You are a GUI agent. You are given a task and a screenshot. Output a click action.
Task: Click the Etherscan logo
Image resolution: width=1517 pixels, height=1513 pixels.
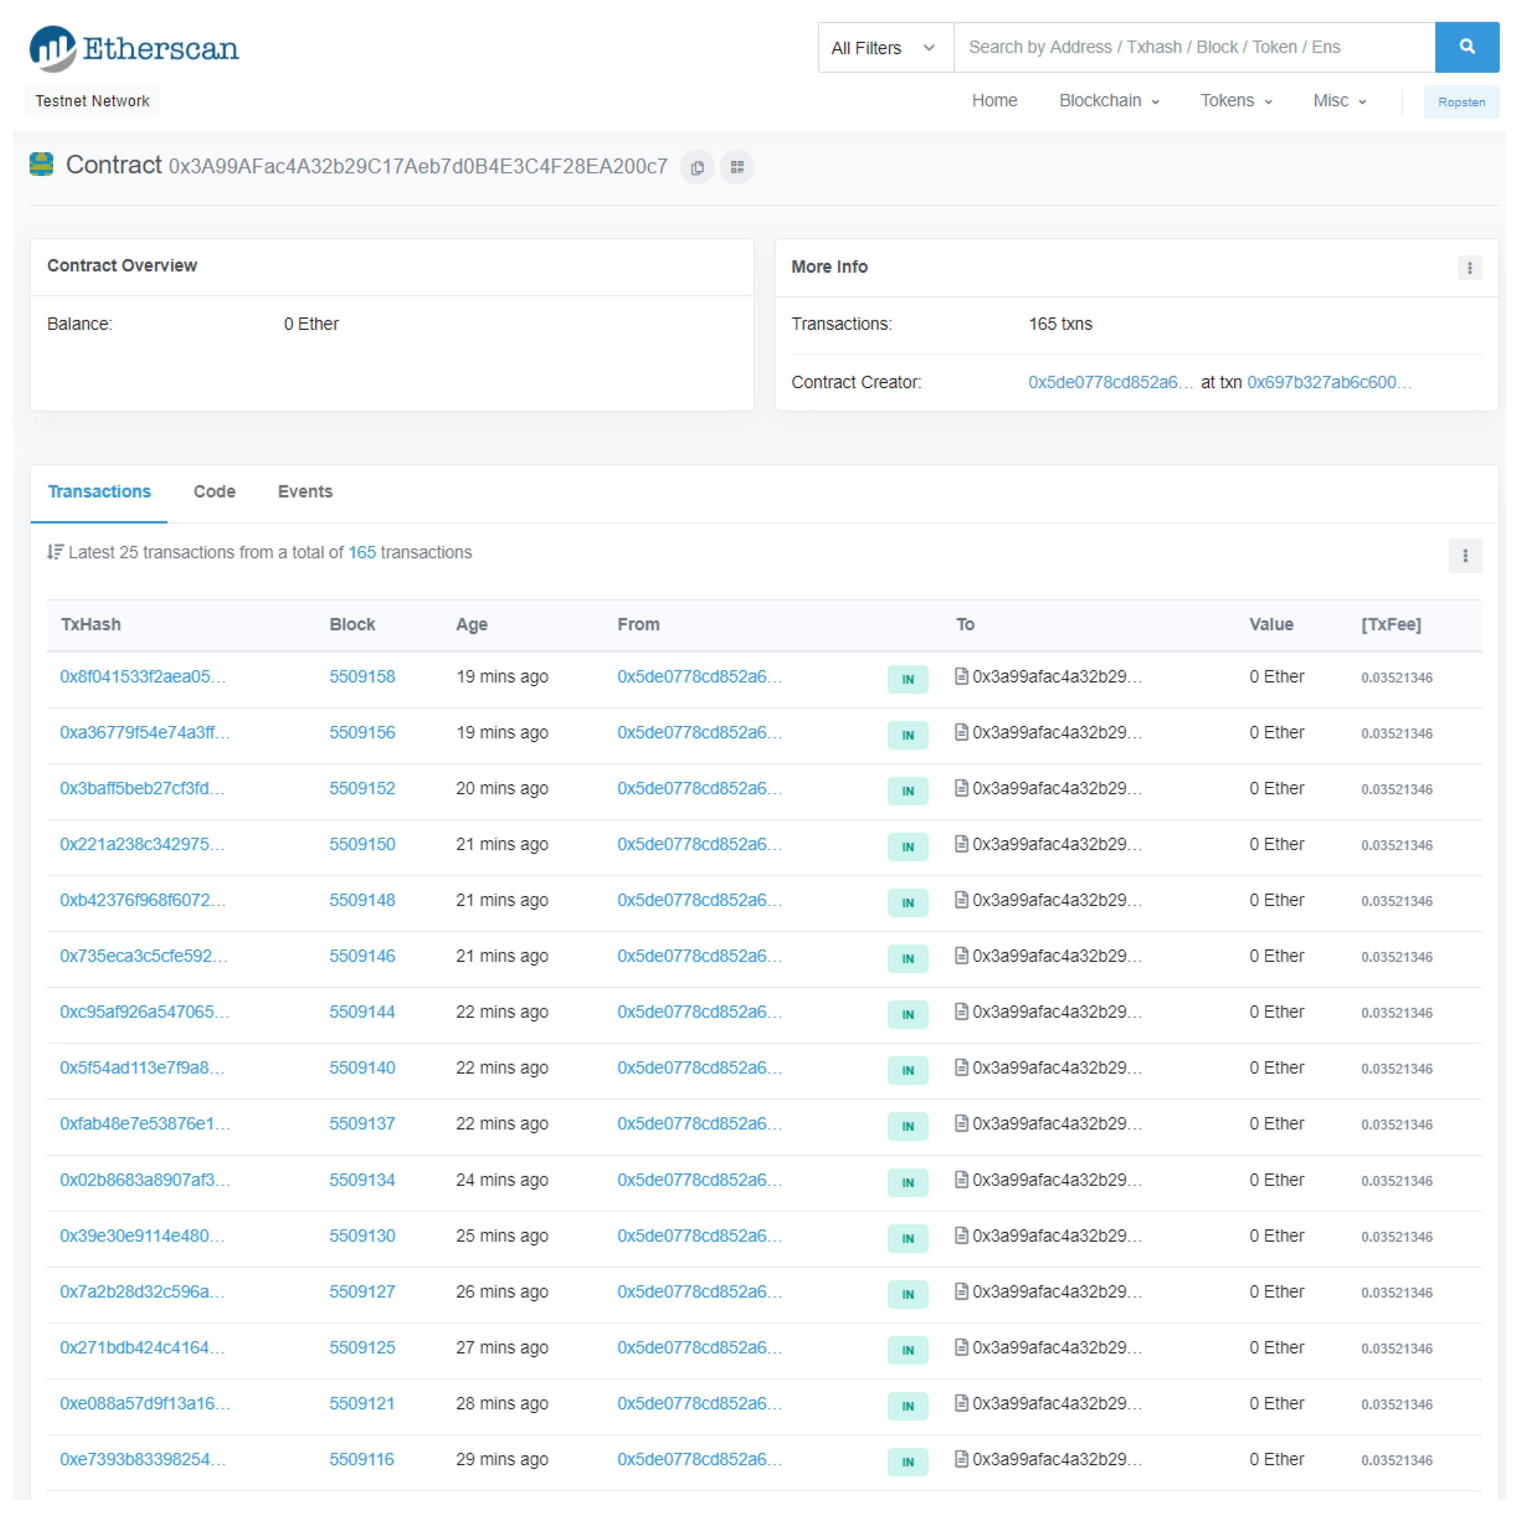[134, 49]
